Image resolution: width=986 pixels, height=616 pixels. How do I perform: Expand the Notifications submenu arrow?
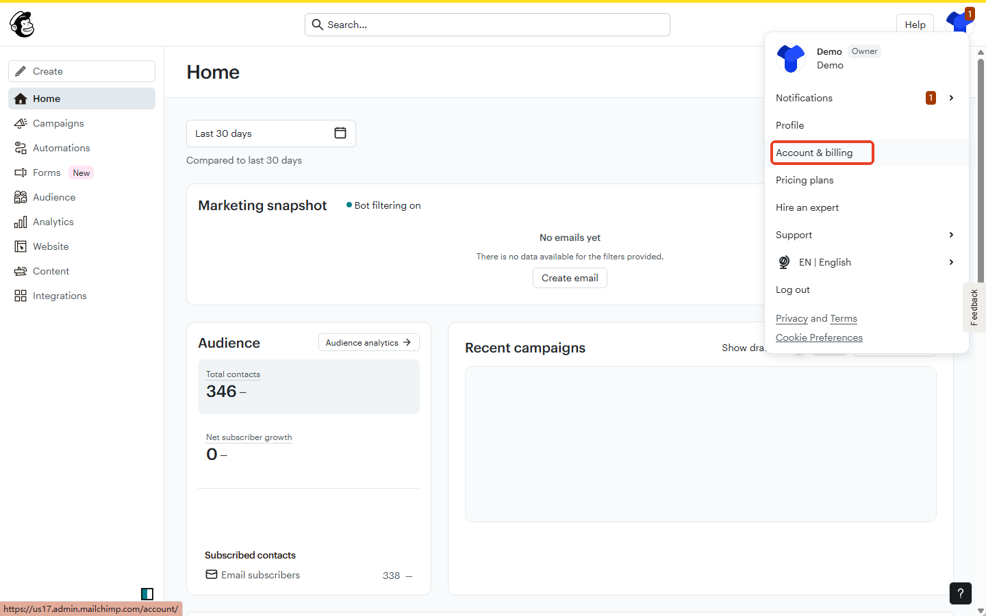coord(951,98)
